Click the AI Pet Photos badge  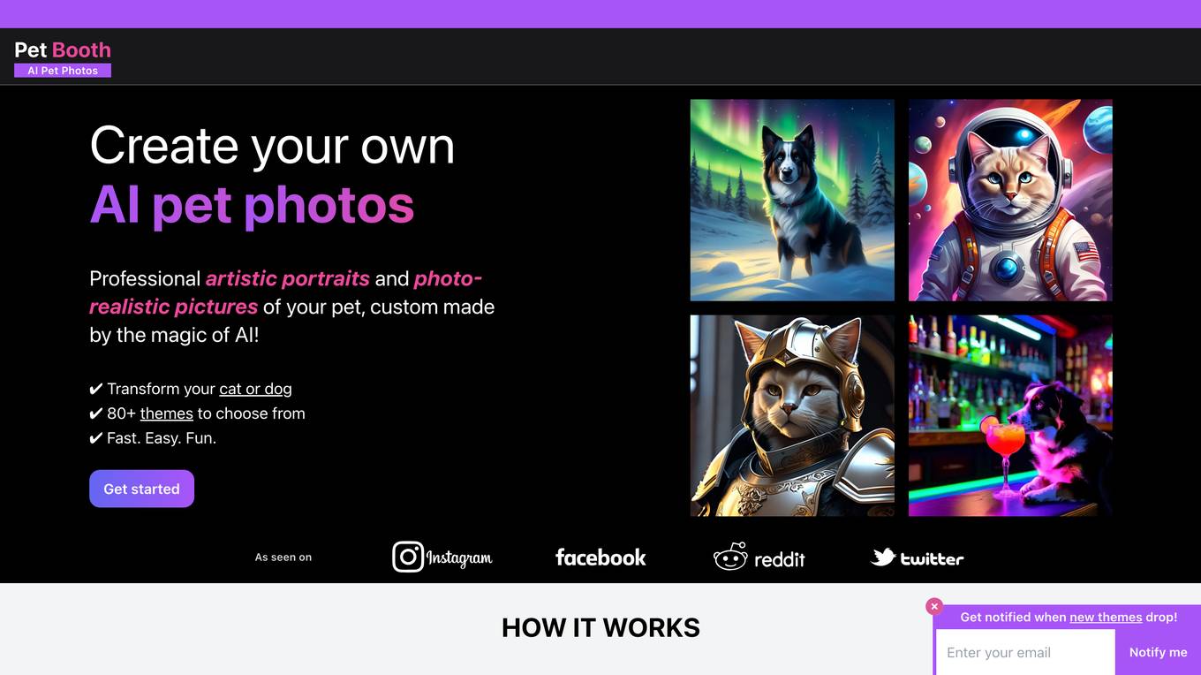click(63, 71)
